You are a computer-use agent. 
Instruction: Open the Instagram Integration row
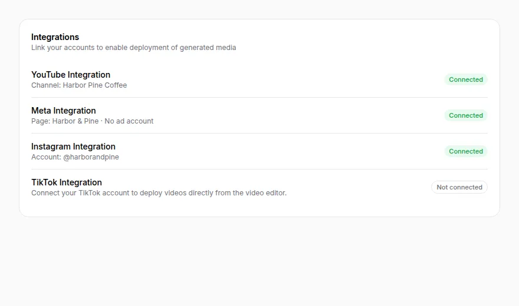tap(259, 151)
